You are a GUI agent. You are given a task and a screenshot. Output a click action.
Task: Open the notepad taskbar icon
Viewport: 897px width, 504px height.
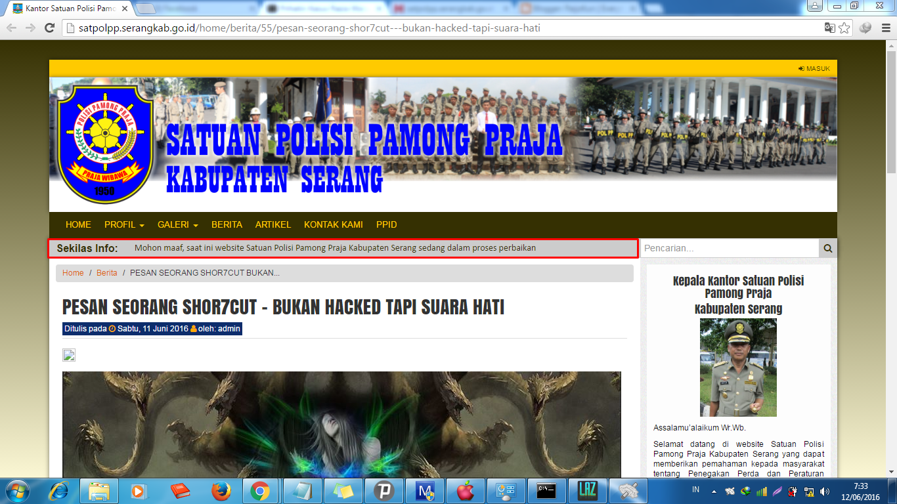pos(302,491)
